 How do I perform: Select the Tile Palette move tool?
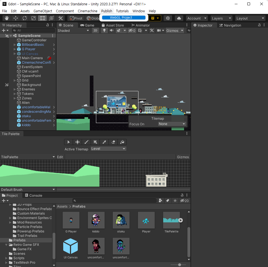point(77,142)
